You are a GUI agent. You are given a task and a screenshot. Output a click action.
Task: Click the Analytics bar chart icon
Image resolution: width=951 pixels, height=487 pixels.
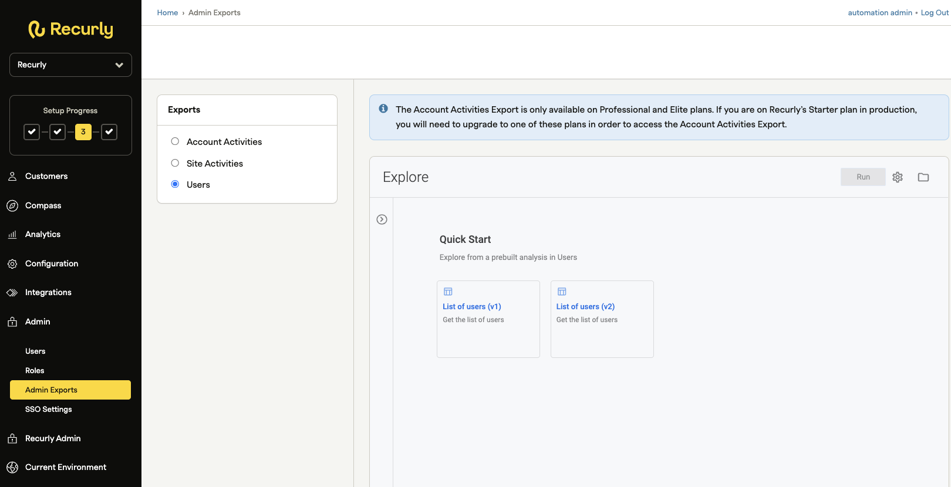pyautogui.click(x=12, y=234)
